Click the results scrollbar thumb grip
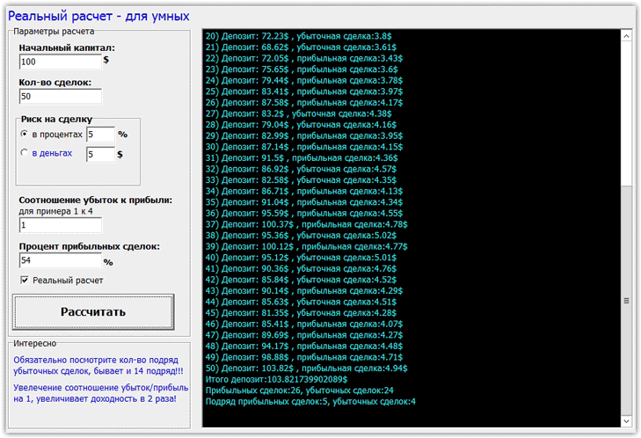 627,300
